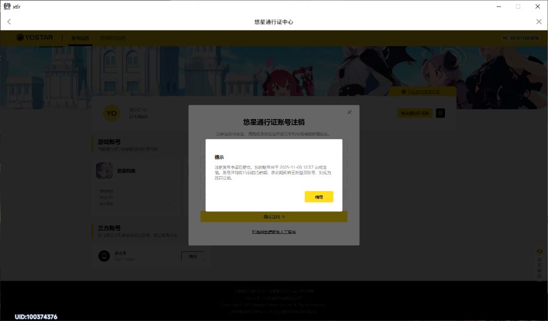Click the yellow 确定 button in the prompt

pyautogui.click(x=319, y=197)
